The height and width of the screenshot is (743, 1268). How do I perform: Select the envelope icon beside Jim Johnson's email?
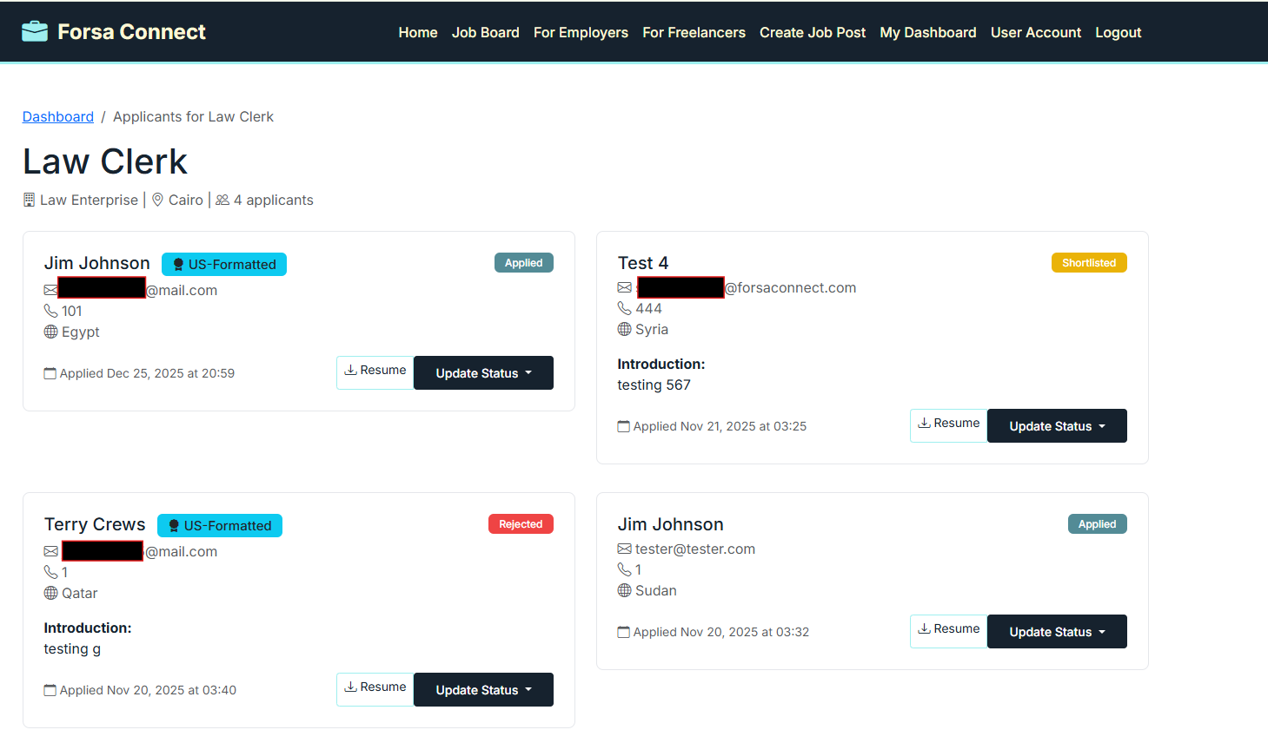click(50, 289)
